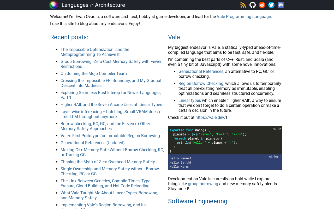Open the Vale Programming Language link
334x209 pixels.
tap(244, 17)
